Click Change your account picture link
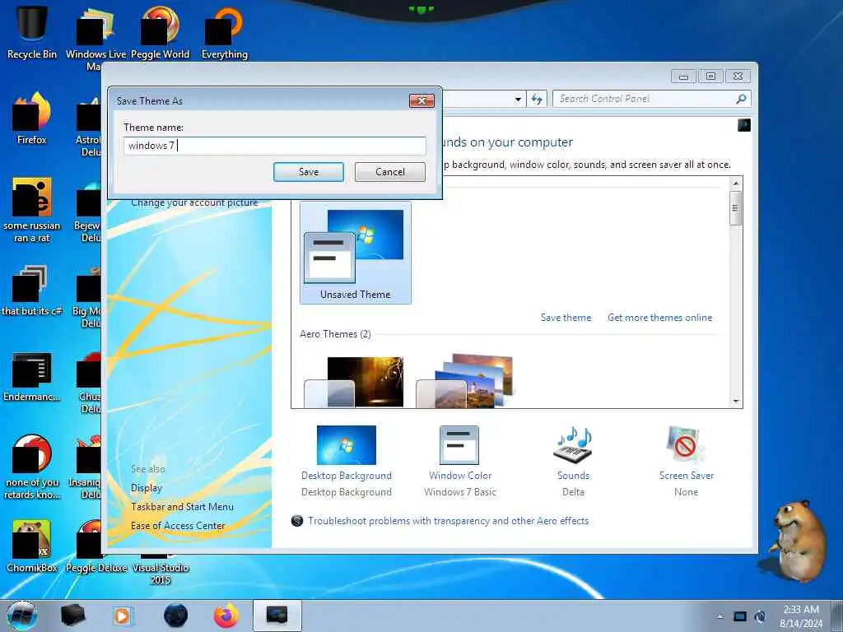The width and height of the screenshot is (843, 632). [x=194, y=202]
